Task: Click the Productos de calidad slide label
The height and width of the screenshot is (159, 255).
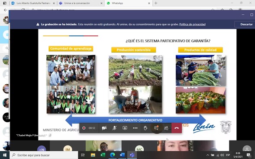Action: tap(200, 50)
